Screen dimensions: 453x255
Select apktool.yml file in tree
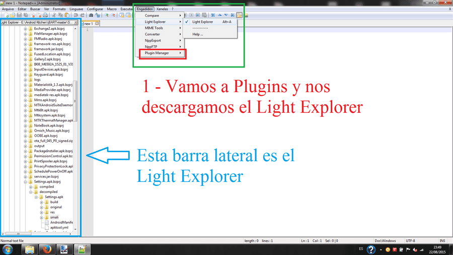[59, 227]
